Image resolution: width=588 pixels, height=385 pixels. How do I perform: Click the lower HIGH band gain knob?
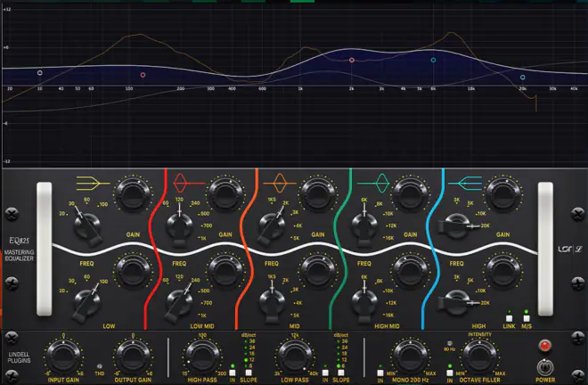[502, 271]
